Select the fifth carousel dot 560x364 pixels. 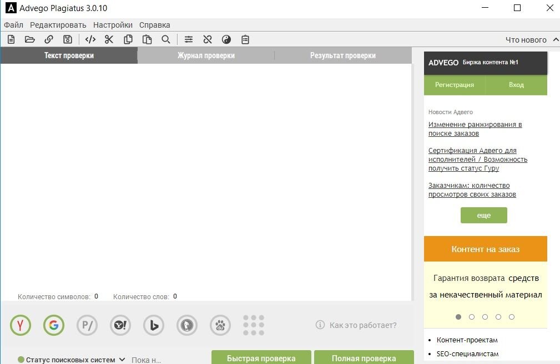[x=511, y=316]
